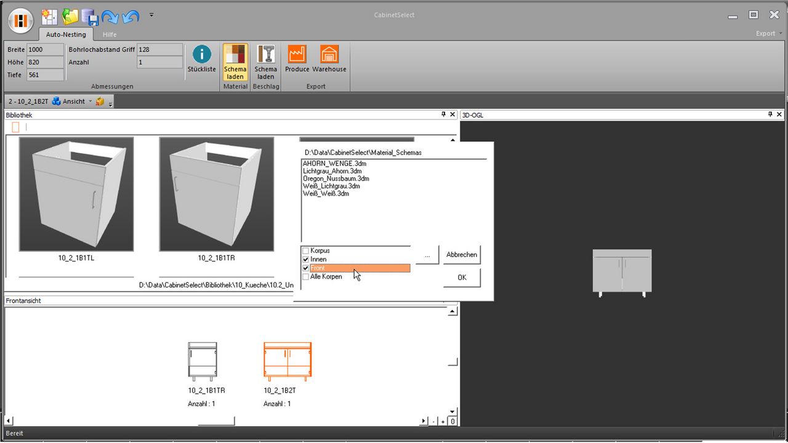Toggle the Korpus checkbox
The width and height of the screenshot is (788, 443).
305,250
